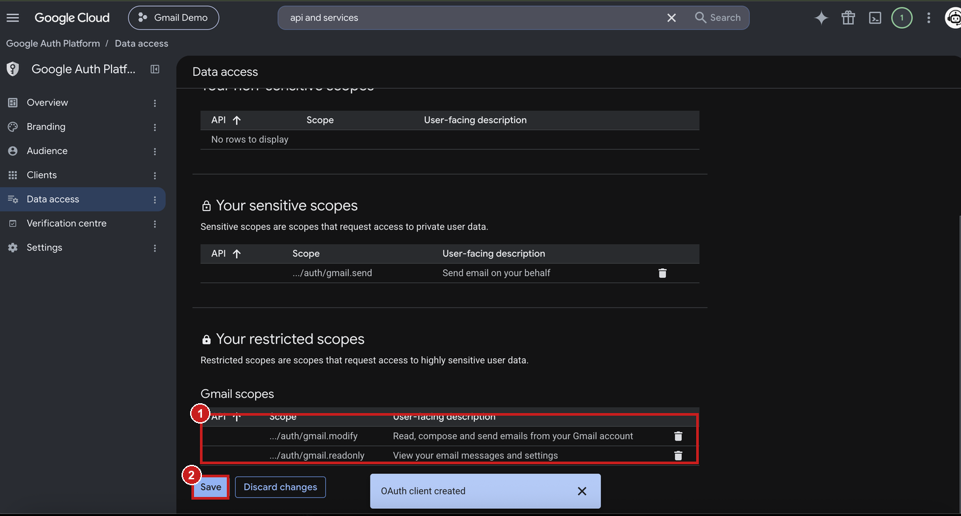961x516 pixels.
Task: Click the Search button
Action: click(x=718, y=18)
